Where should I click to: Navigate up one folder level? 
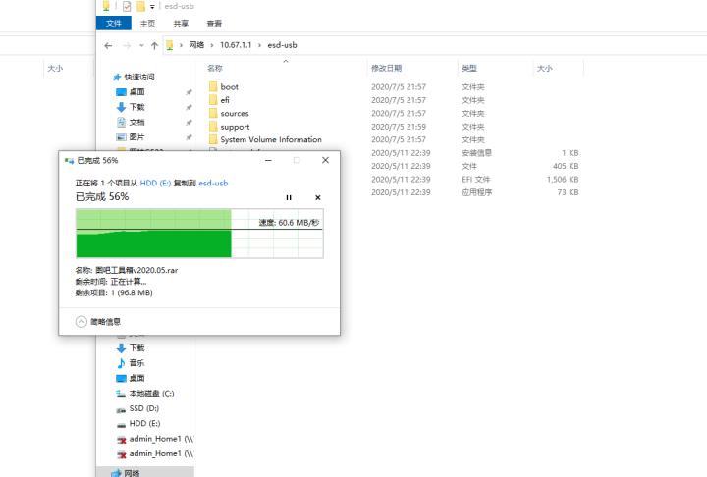pyautogui.click(x=155, y=45)
